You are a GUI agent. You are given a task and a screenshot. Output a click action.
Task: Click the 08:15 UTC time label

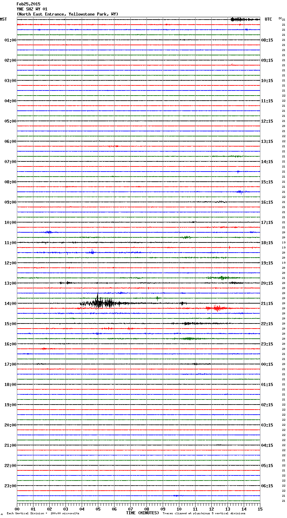(x=267, y=40)
